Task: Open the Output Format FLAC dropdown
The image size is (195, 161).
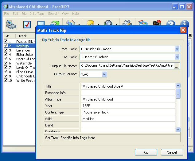Action: pos(104,74)
